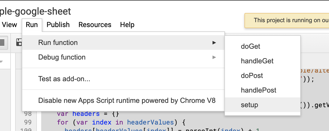Run the doPost function
Image resolution: width=329 pixels, height=131 pixels.
[x=263, y=76]
